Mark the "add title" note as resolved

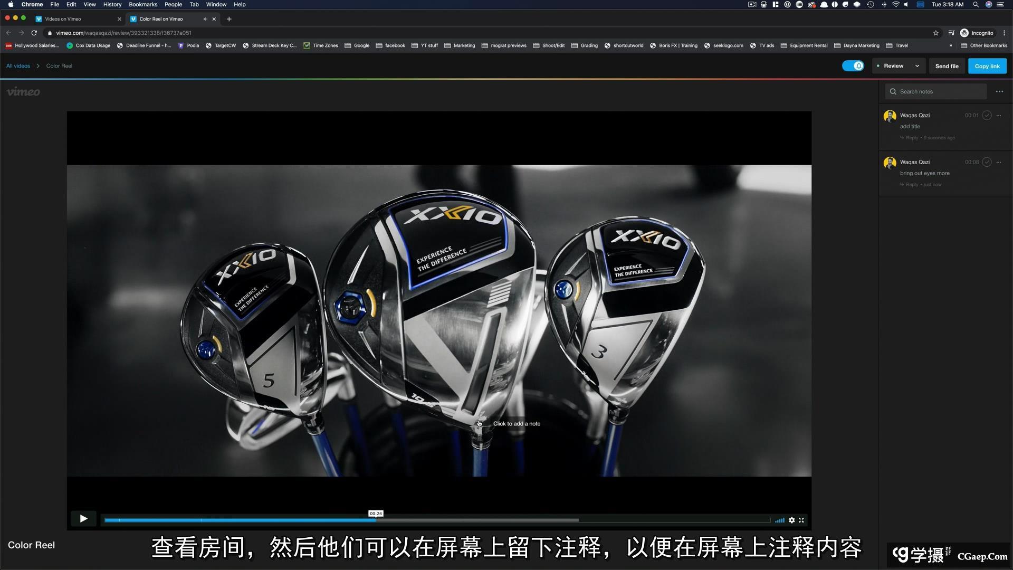point(987,116)
